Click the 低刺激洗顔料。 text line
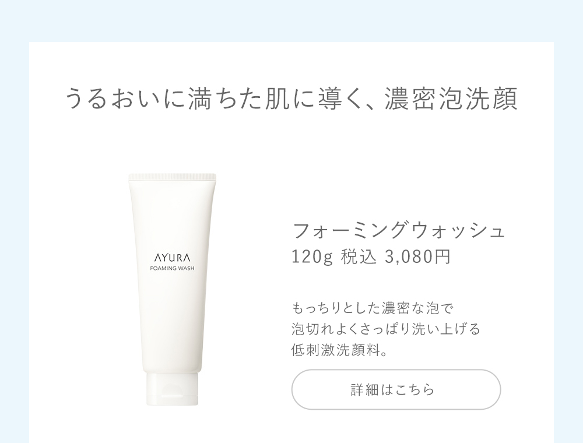 pyautogui.click(x=340, y=350)
